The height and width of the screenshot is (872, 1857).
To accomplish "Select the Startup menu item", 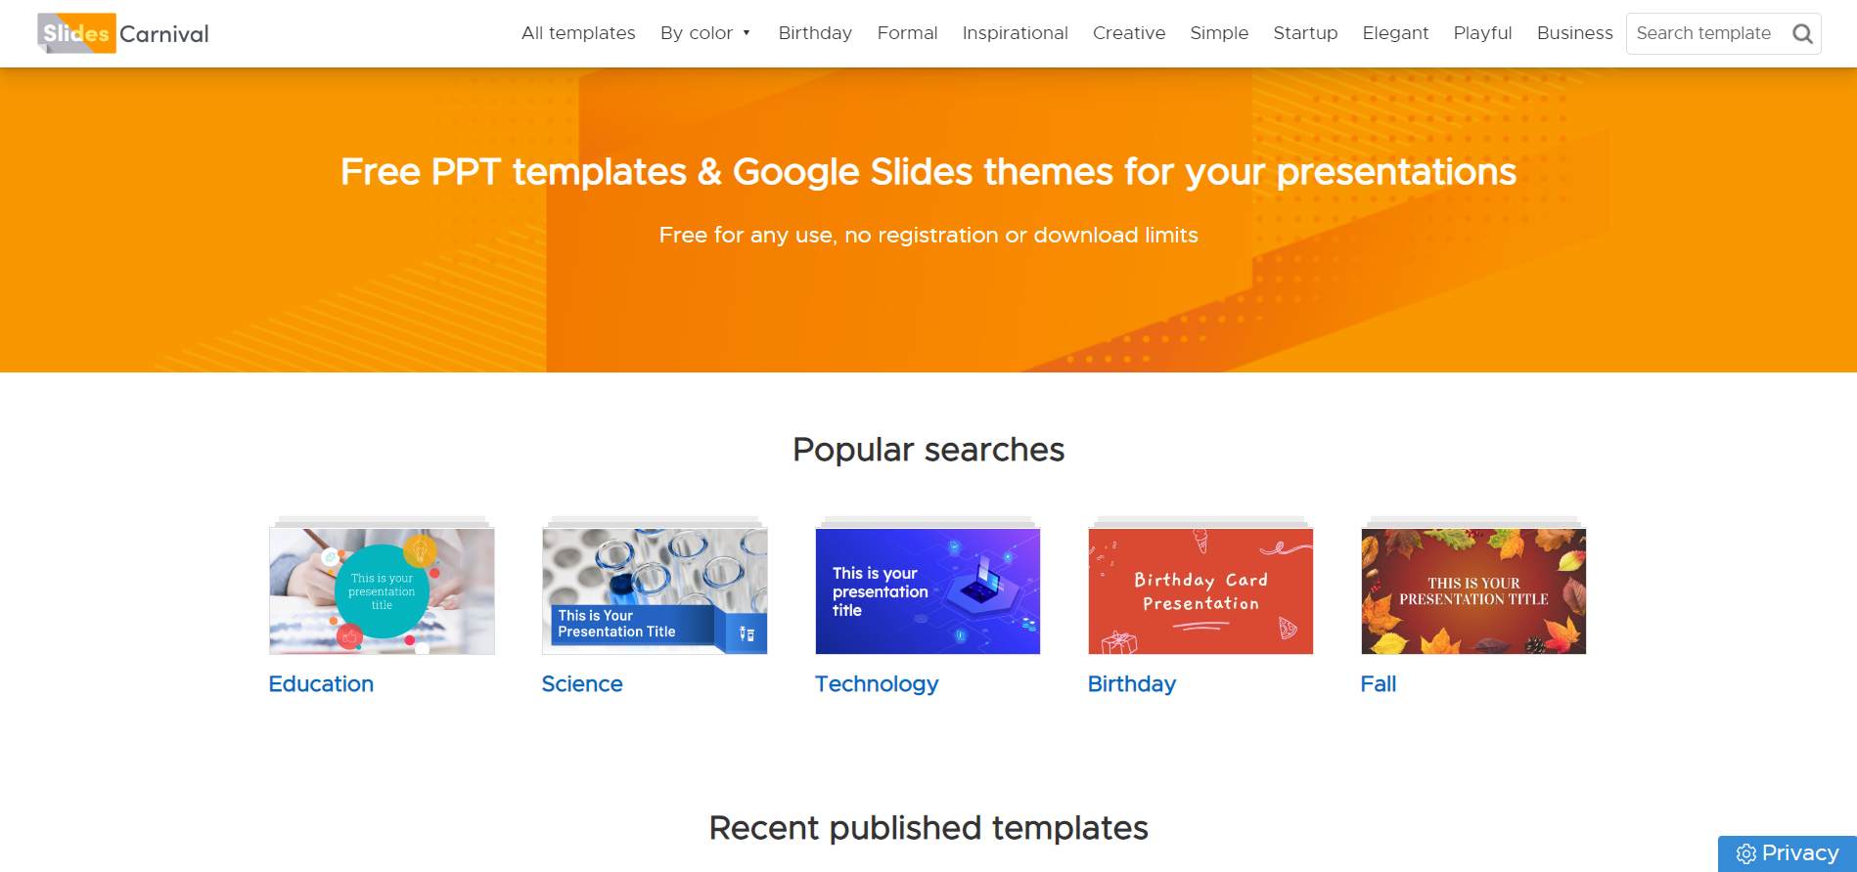I will [x=1305, y=33].
